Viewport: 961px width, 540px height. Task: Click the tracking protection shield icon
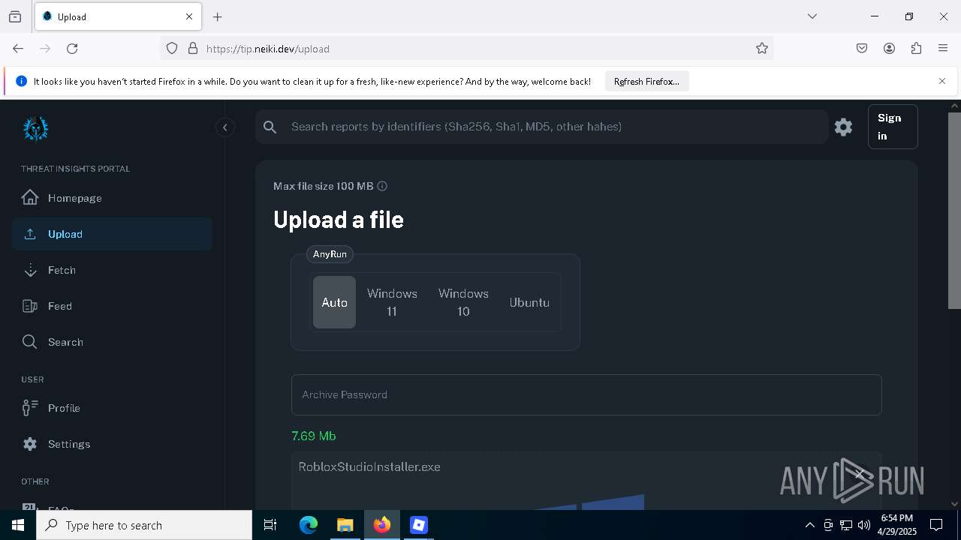click(172, 48)
